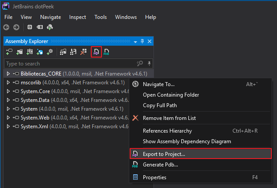
Task: Open the Help menu
Action: [x=150, y=17]
